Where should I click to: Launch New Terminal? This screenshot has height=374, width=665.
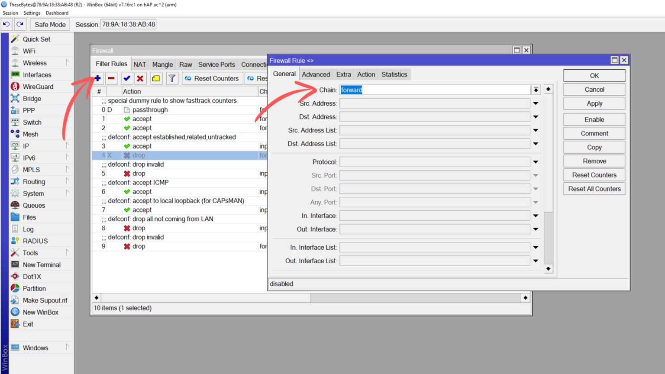coord(42,264)
